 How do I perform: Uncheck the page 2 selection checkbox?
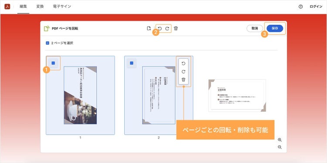coord(132,63)
